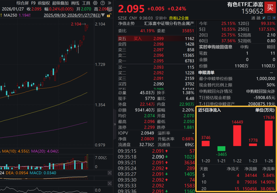Screen dimensions: 277x193
Task: Click the WP icon beside the high price
Action: [x=110, y=9]
